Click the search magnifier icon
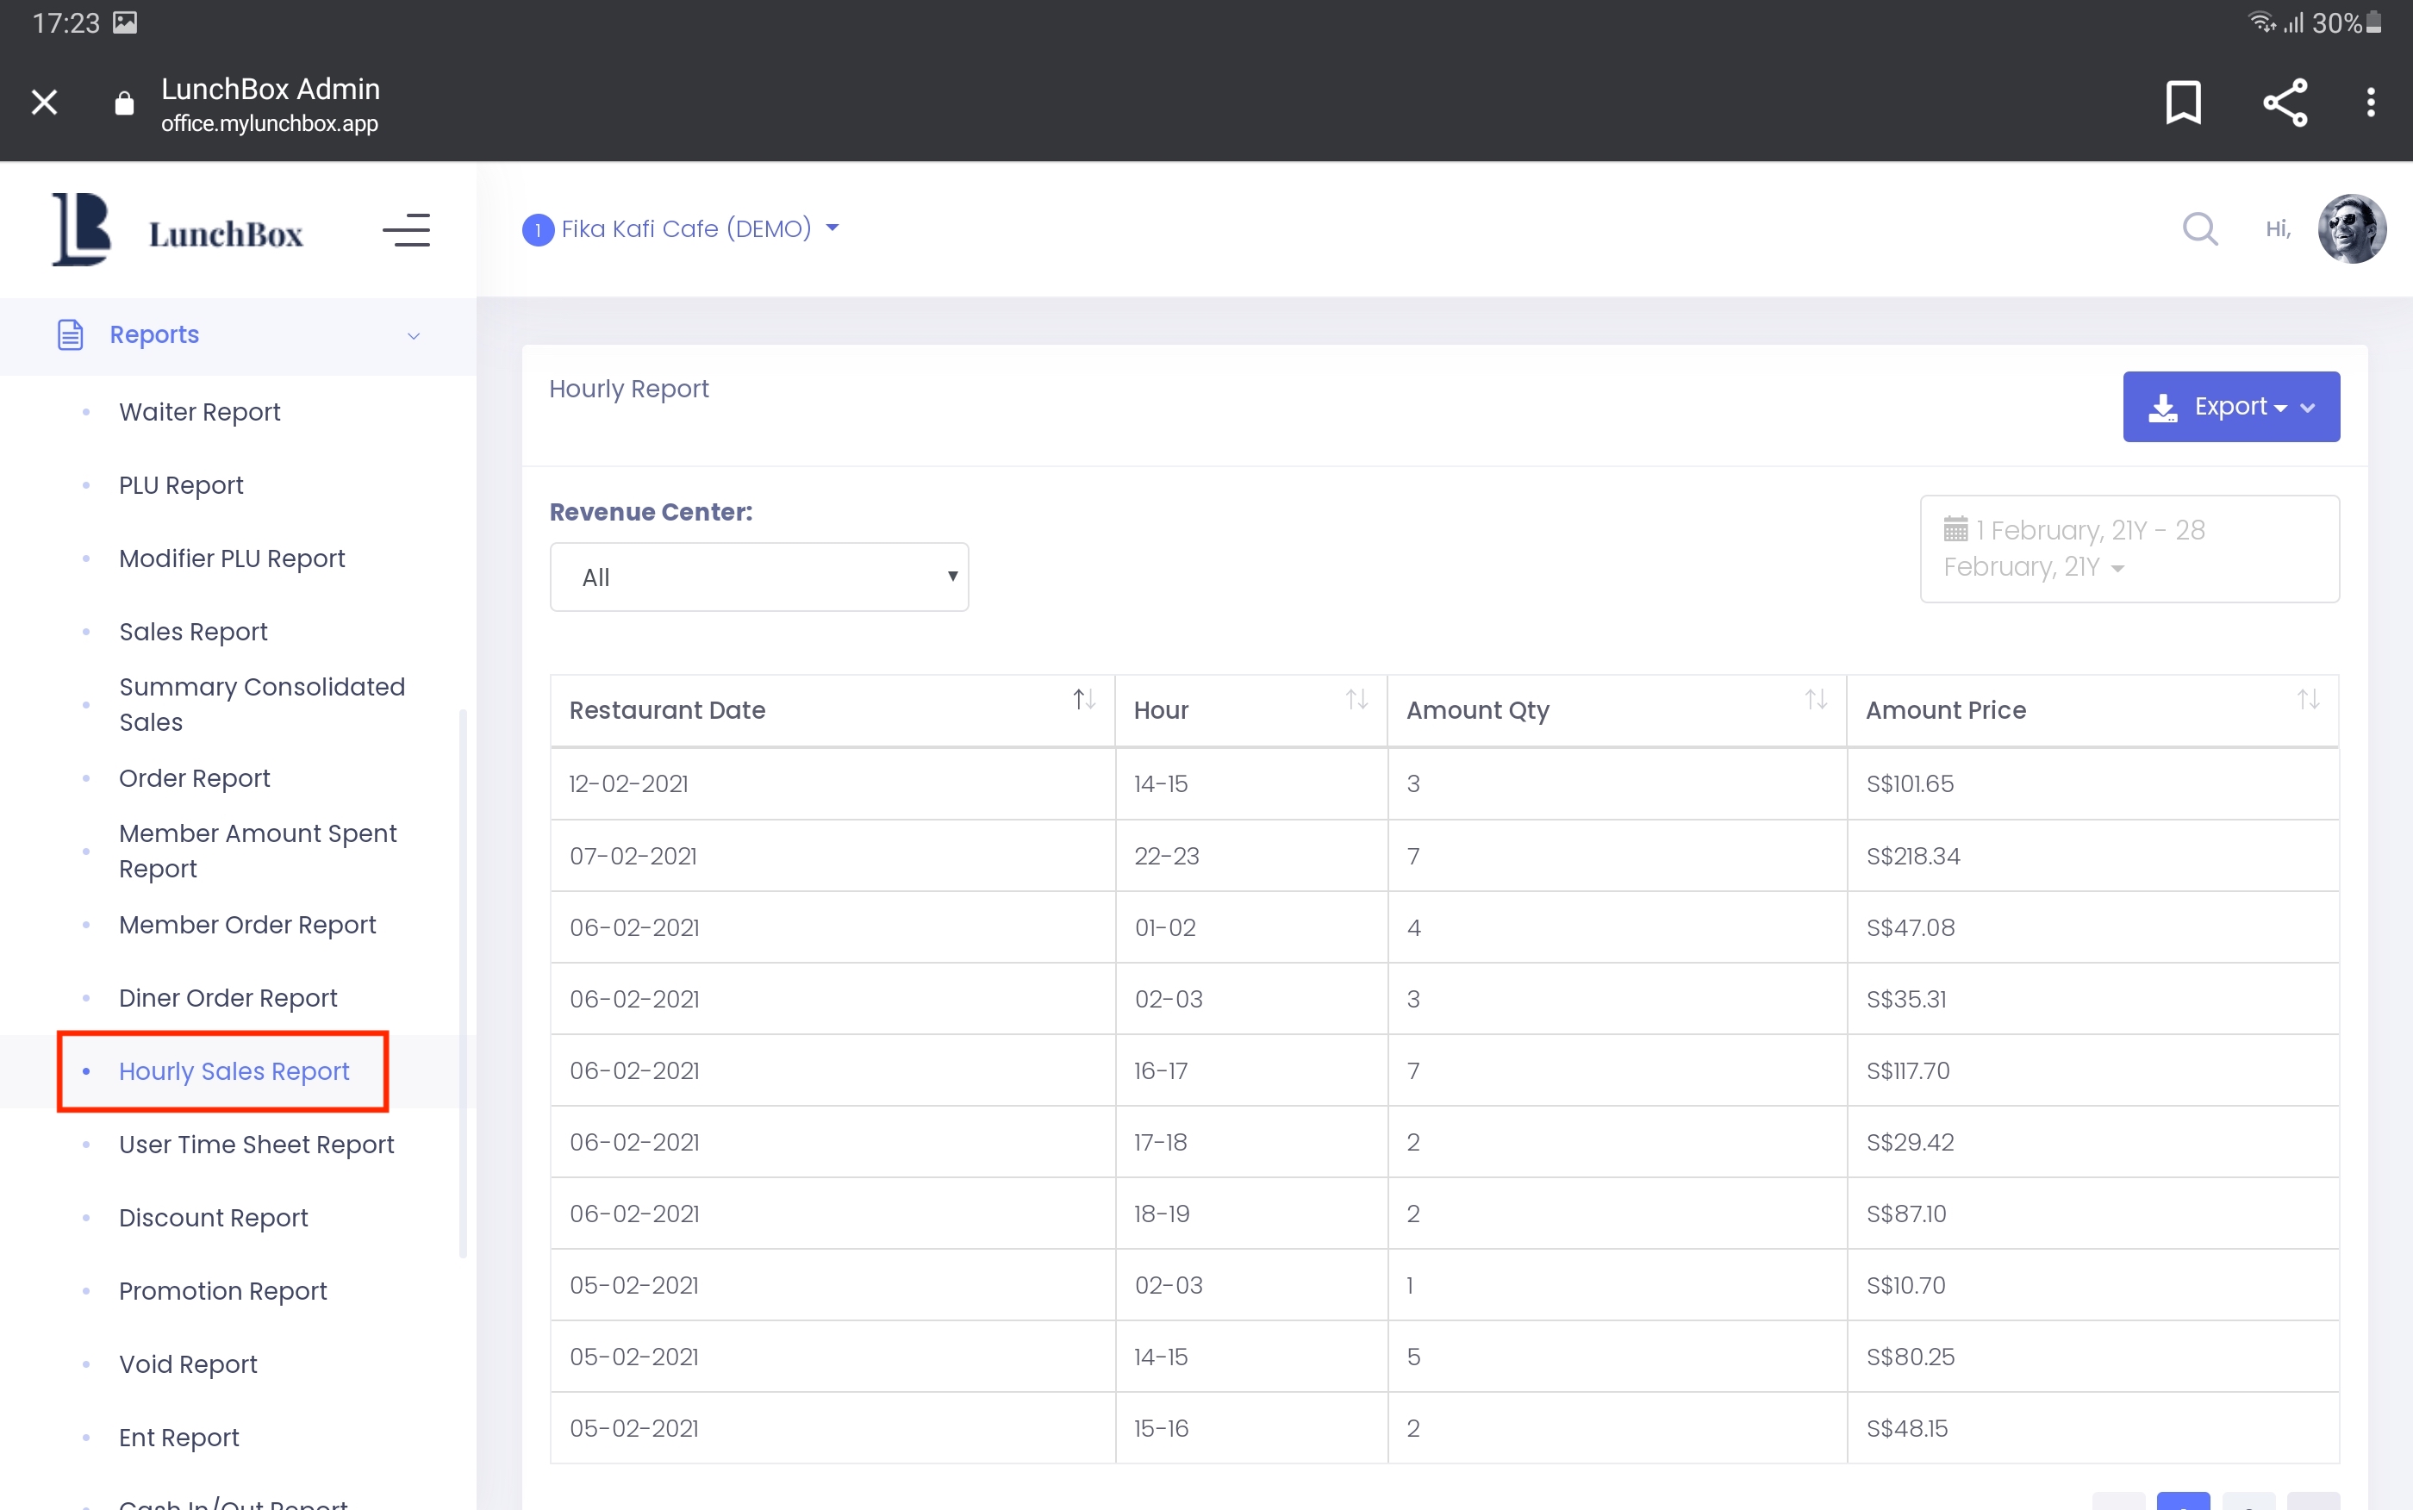The image size is (2413, 1510). coord(2199,228)
